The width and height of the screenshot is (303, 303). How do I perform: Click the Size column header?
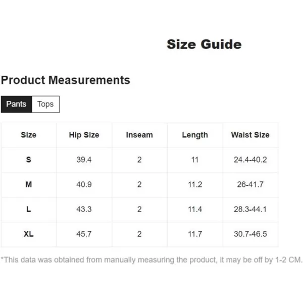pyautogui.click(x=29, y=135)
